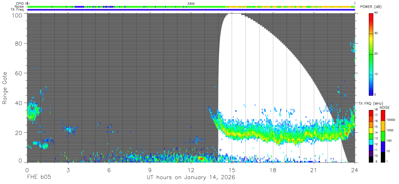The width and height of the screenshot is (399, 184).
Task: Click the green 100–1000 NOISE legend segment
Action: [383, 136]
